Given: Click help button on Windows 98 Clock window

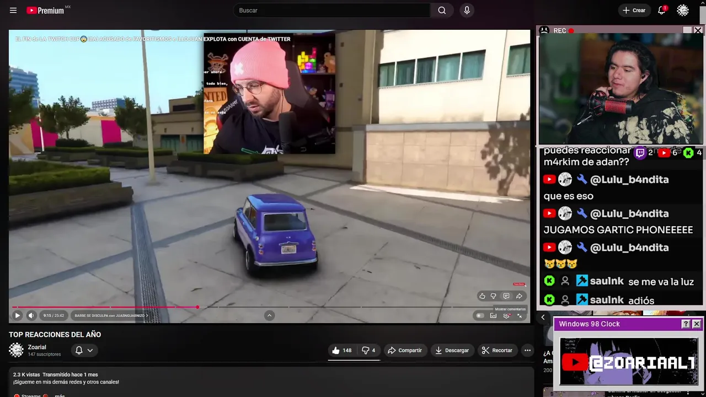Looking at the screenshot, I should [x=686, y=324].
